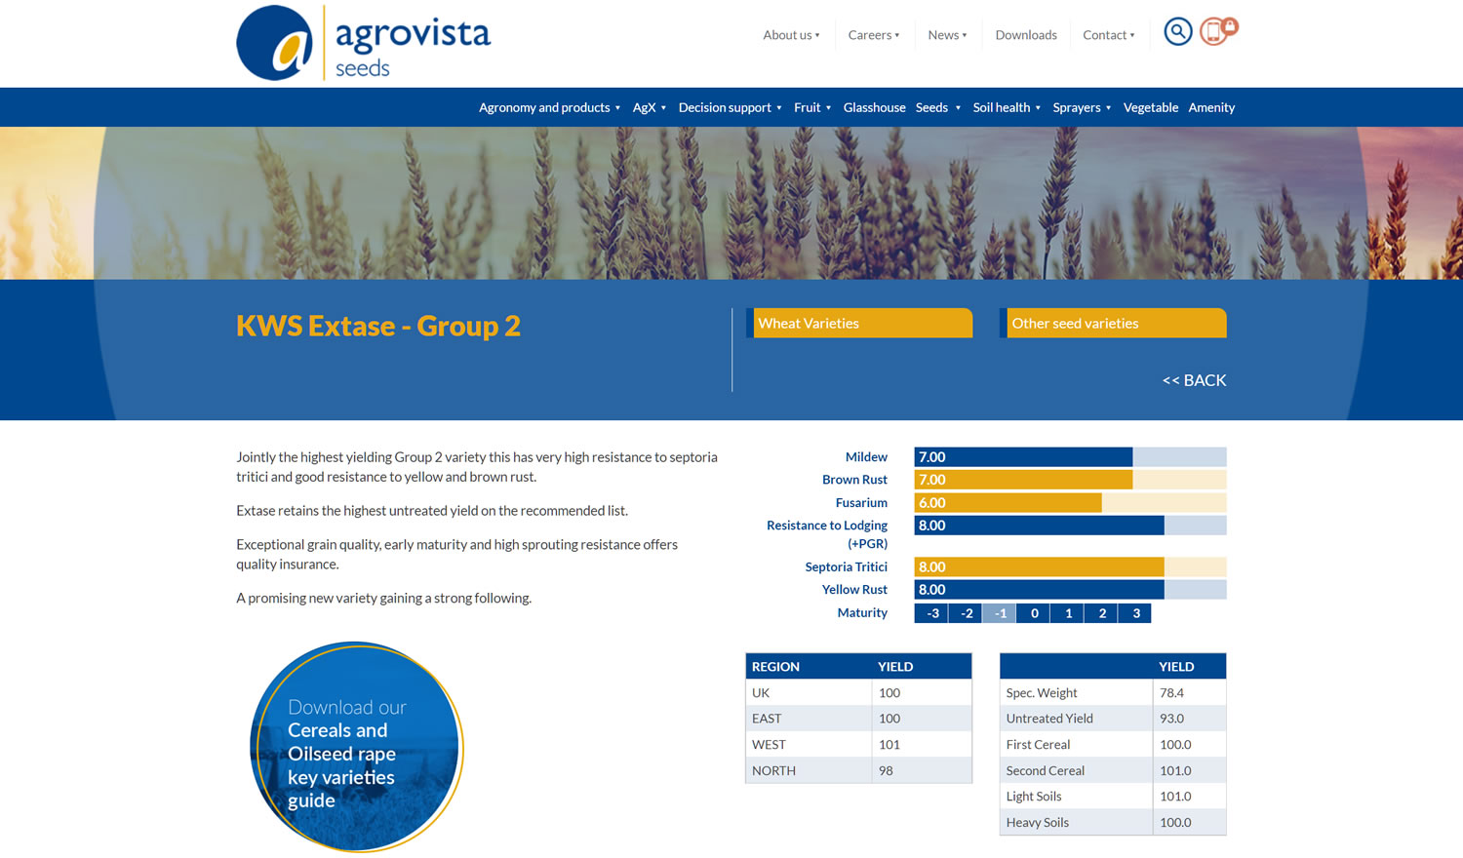Open the Decision support menu
The width and height of the screenshot is (1463, 858).
(x=730, y=107)
